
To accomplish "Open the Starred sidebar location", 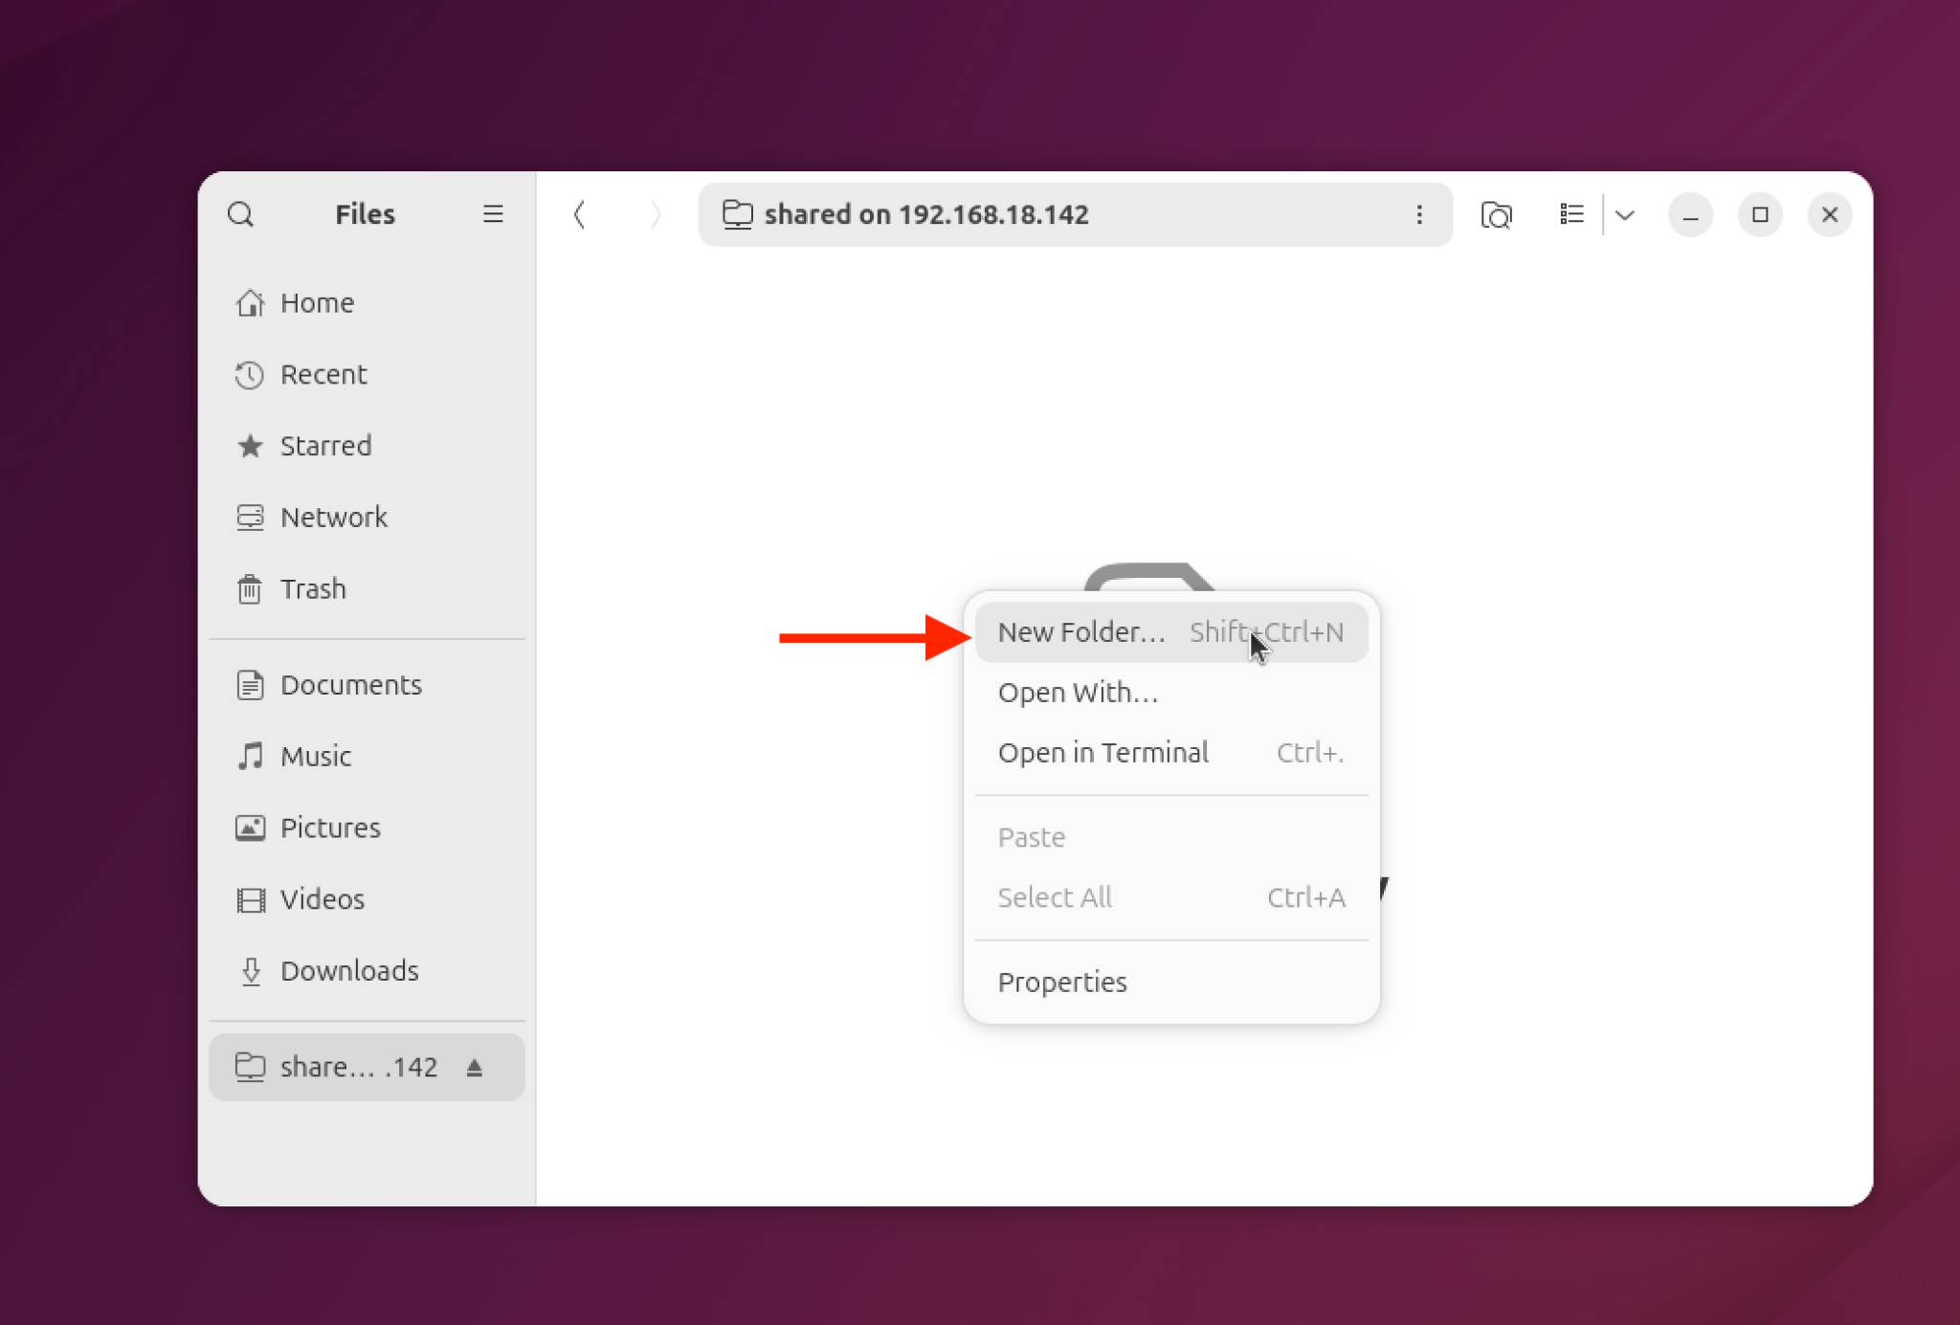I will [325, 446].
